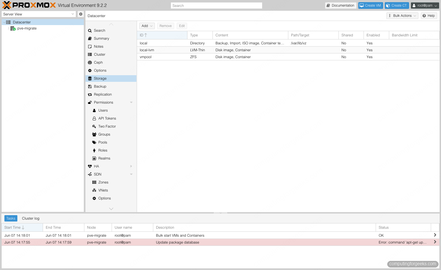
Task: Expand the Update package database task
Action: (x=435, y=242)
